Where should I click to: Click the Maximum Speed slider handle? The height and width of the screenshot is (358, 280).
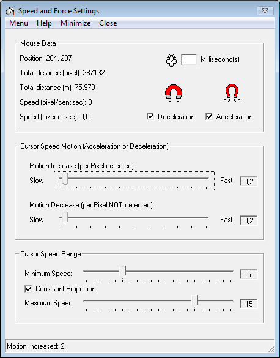[x=195, y=301]
